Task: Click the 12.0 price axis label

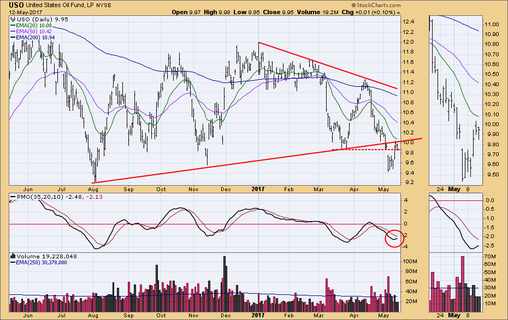Action: click(408, 42)
